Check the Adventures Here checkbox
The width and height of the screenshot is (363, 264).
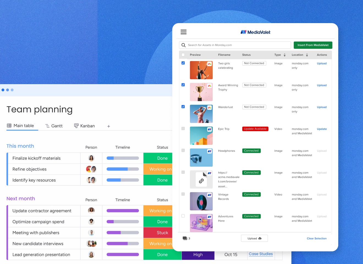pos(183,216)
